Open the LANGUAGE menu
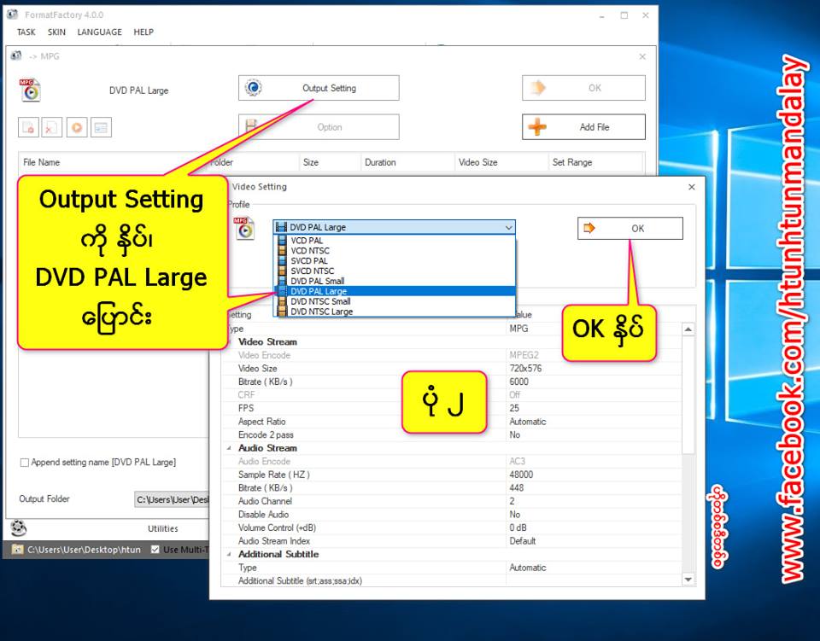 click(99, 32)
